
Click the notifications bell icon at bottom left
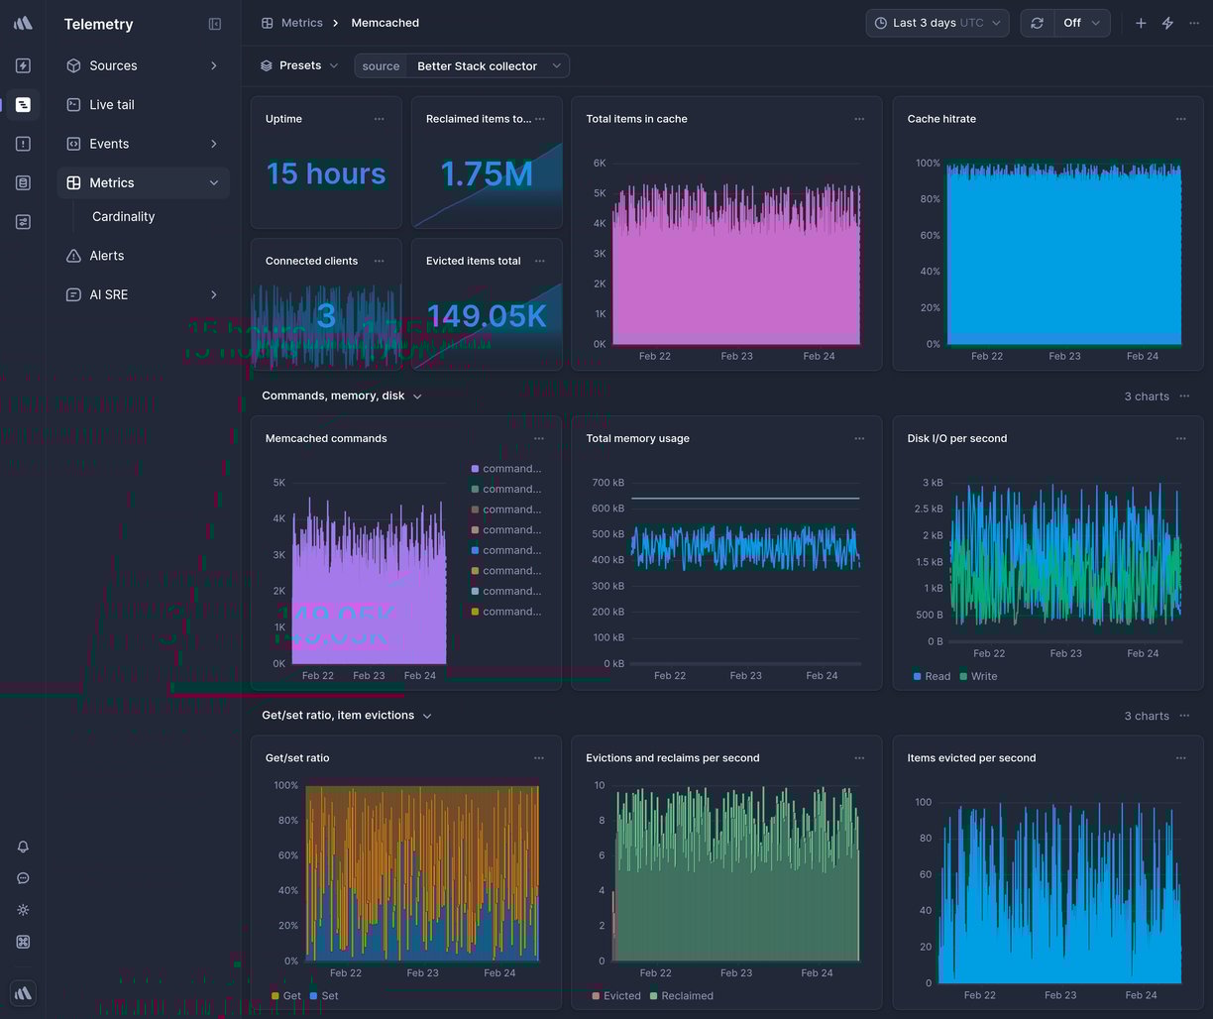point(22,847)
